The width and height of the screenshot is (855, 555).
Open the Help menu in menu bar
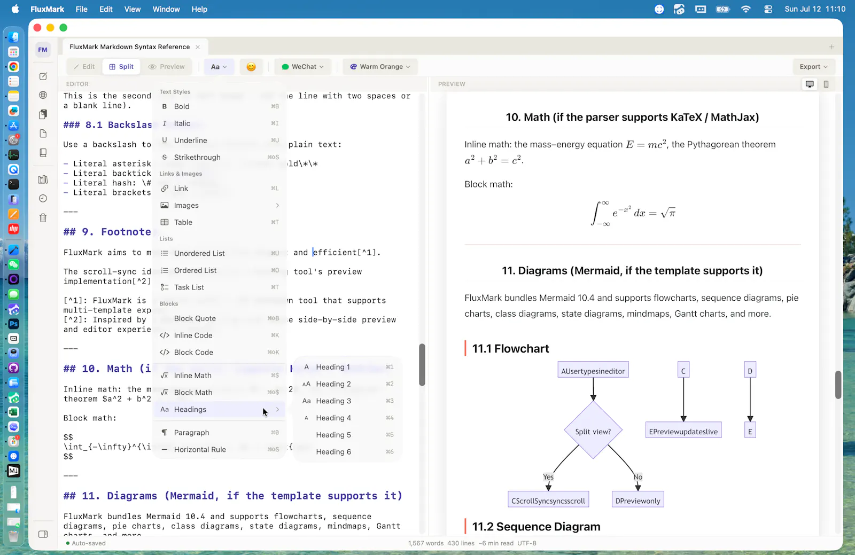click(199, 9)
